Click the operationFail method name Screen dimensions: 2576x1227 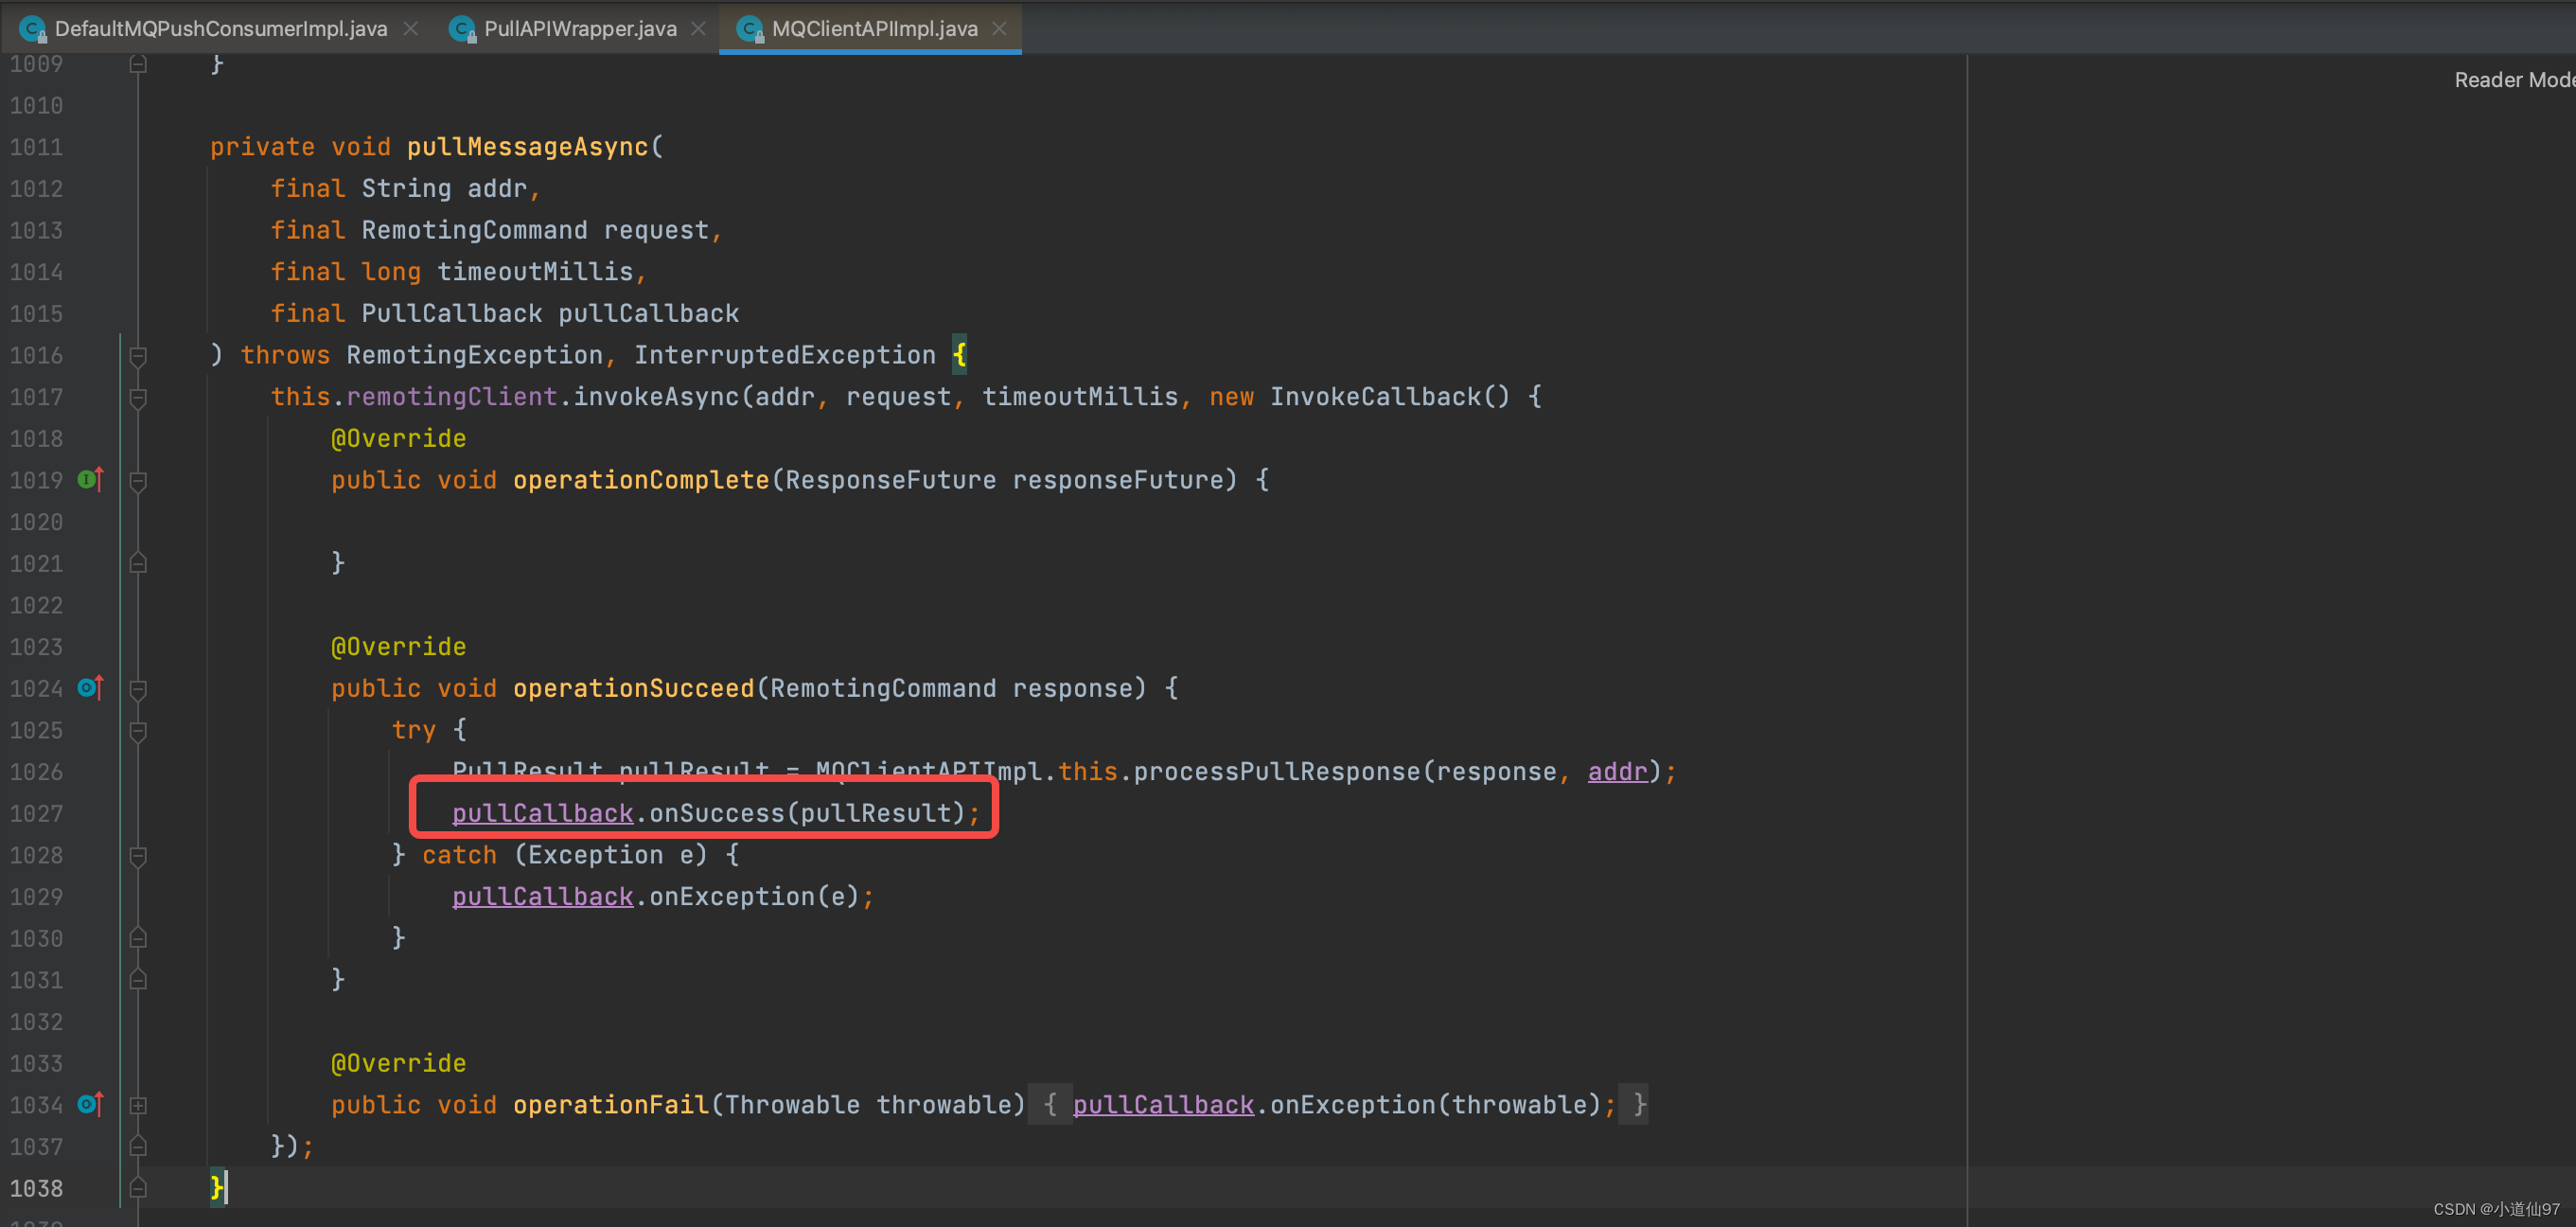pos(611,1104)
